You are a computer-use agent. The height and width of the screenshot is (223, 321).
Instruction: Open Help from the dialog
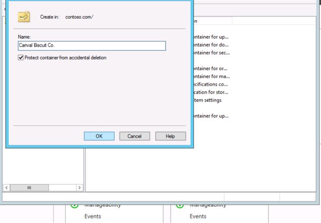point(170,136)
